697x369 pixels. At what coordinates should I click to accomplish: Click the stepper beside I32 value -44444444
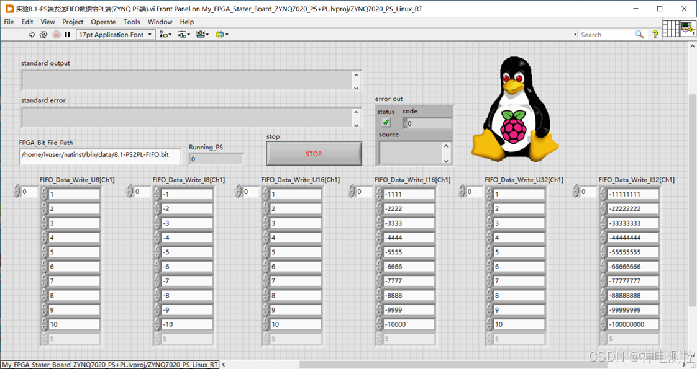tap(603, 238)
